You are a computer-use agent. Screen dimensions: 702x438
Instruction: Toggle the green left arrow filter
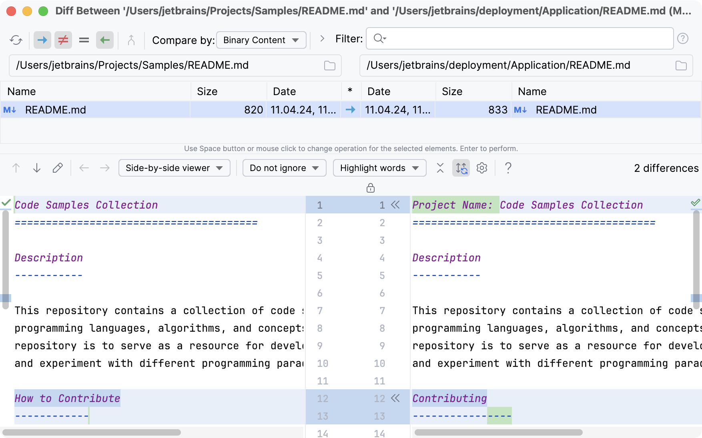[105, 40]
